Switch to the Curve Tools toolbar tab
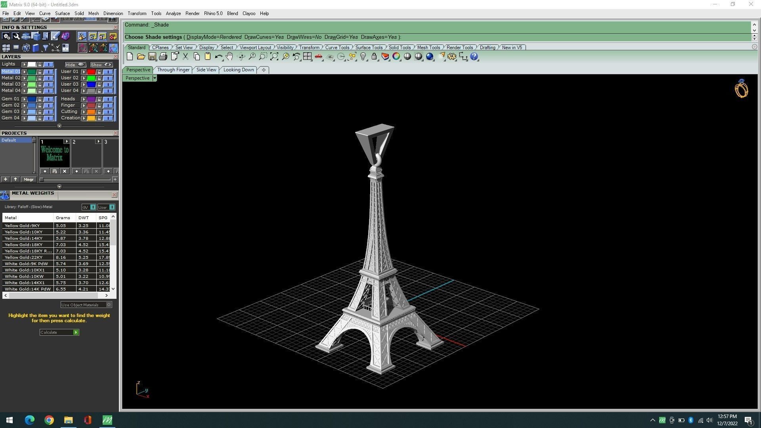The height and width of the screenshot is (428, 761). (x=337, y=48)
